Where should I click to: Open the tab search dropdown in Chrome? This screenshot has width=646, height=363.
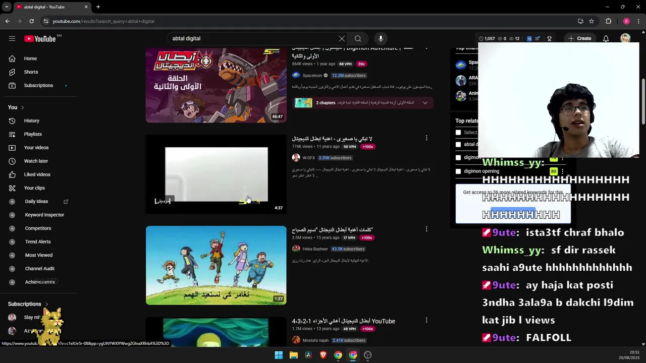[7, 7]
